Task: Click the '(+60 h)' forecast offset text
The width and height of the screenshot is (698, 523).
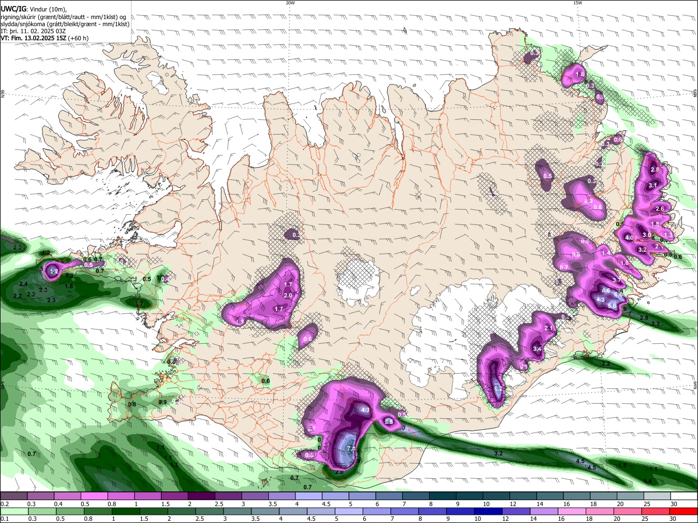Action: (79, 38)
